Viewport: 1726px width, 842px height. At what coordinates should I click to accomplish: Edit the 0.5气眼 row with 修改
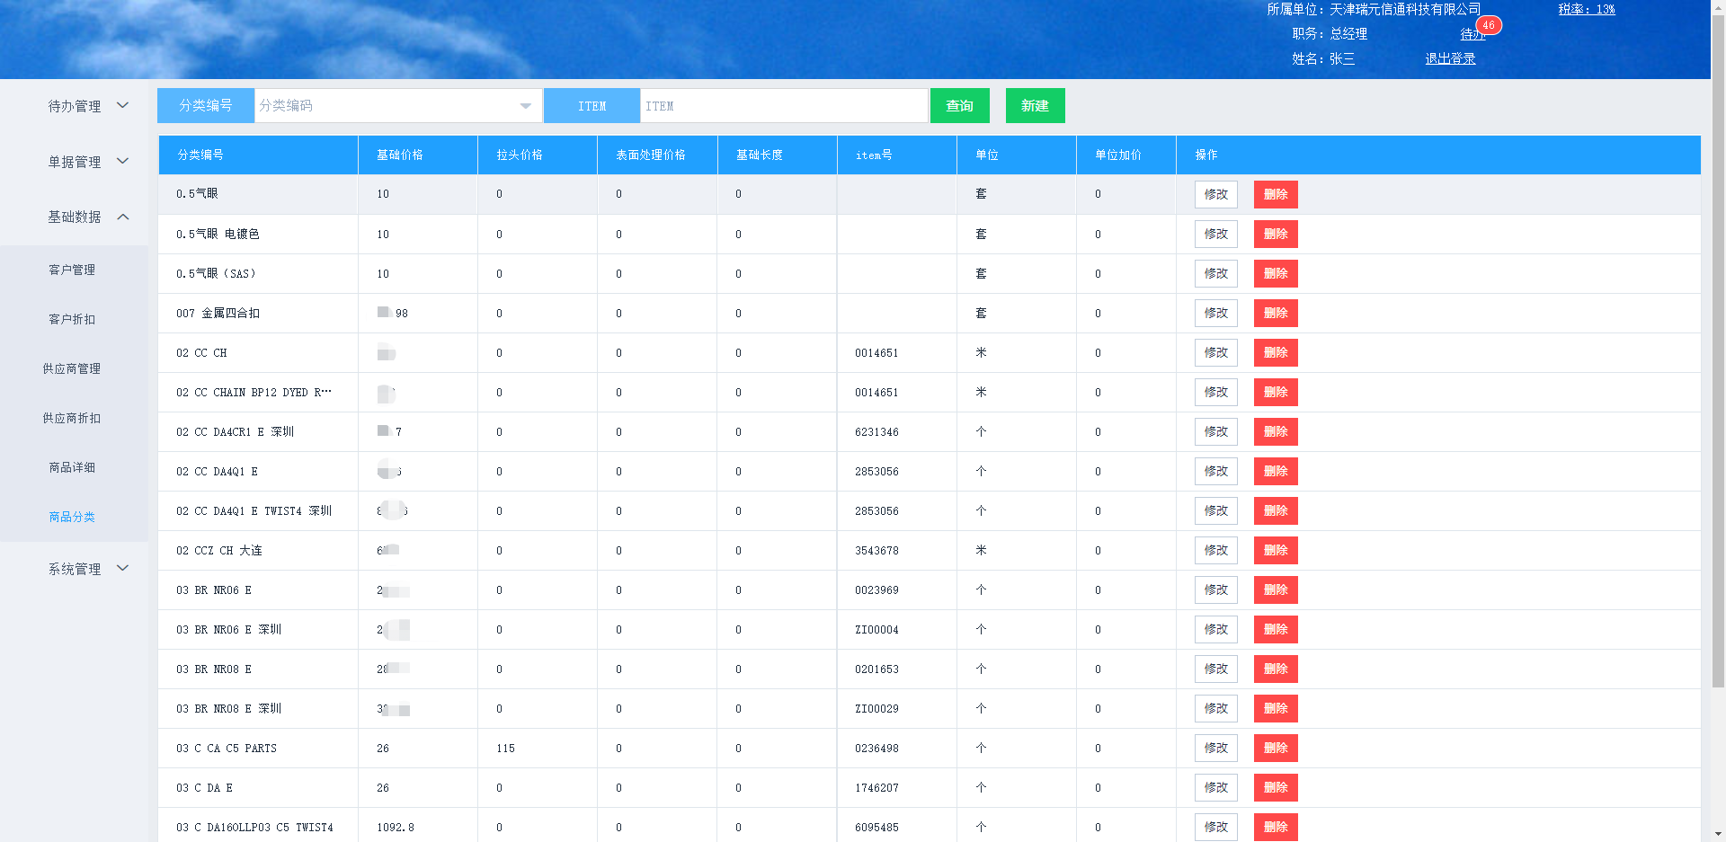[x=1215, y=194]
